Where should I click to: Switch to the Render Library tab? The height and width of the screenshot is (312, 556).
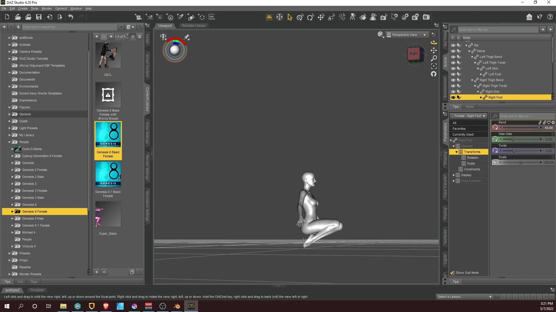[x=194, y=26]
